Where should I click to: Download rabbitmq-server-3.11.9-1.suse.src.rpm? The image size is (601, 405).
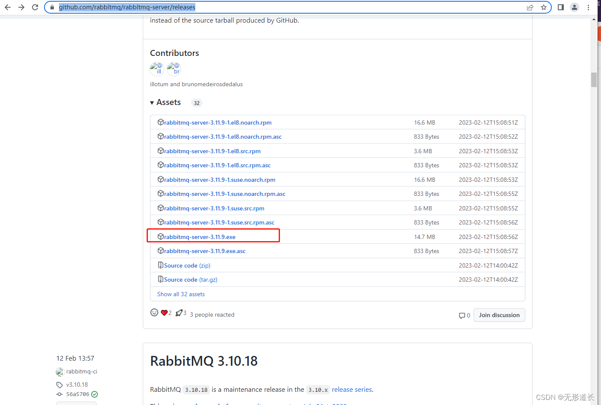[214, 208]
